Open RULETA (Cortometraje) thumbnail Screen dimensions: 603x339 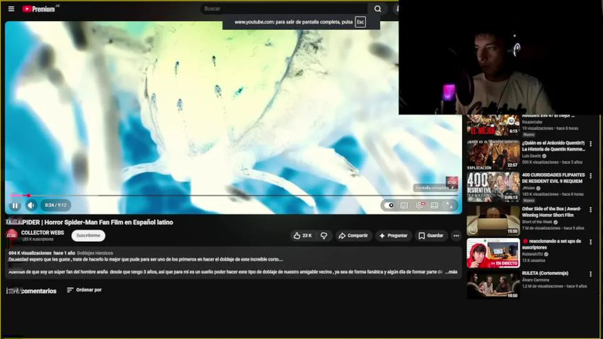493,284
